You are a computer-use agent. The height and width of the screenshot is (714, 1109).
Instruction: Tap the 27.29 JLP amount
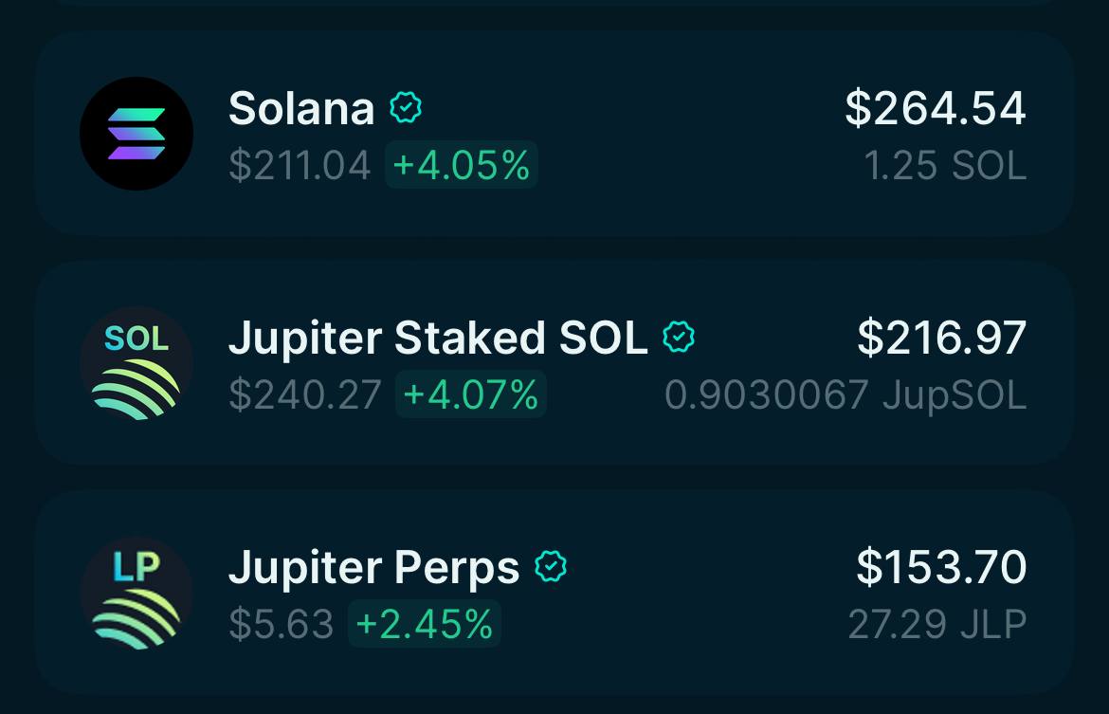(x=937, y=625)
